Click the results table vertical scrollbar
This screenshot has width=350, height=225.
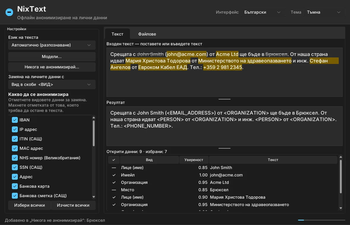(341, 177)
